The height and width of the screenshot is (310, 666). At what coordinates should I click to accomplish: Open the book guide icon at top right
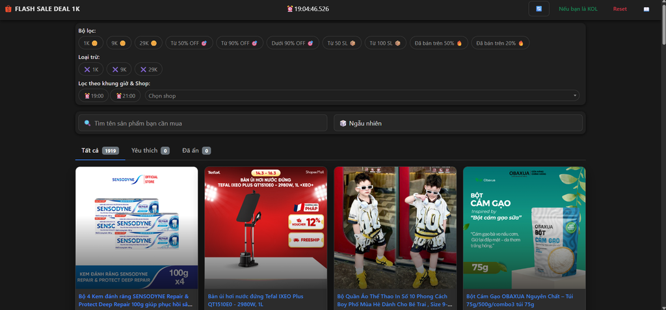tap(646, 9)
